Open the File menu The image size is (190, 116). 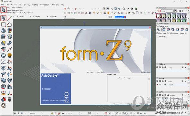pos(3,5)
